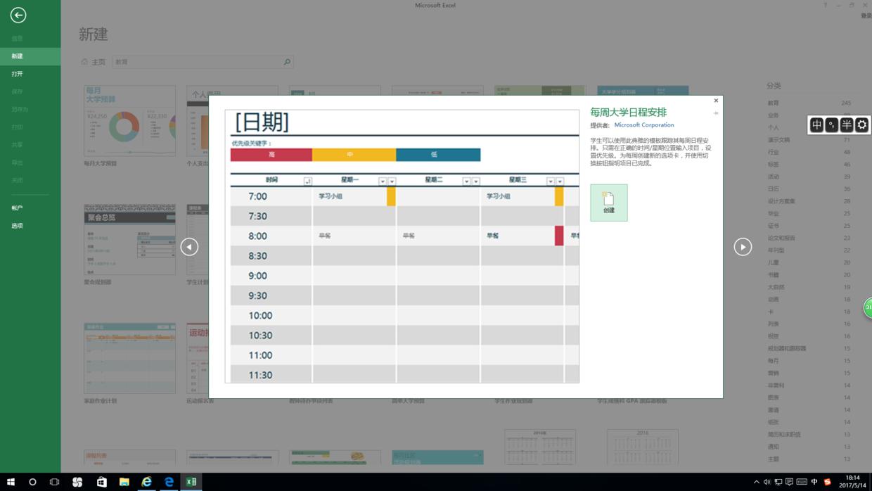Click inside the template search box
Screen dimensions: 872x491
pos(197,61)
